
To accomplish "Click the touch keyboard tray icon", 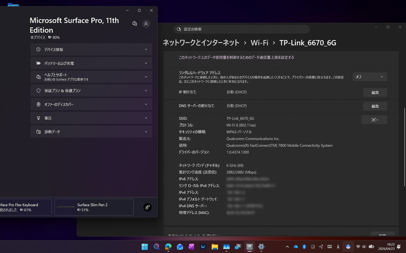I will coord(329,247).
